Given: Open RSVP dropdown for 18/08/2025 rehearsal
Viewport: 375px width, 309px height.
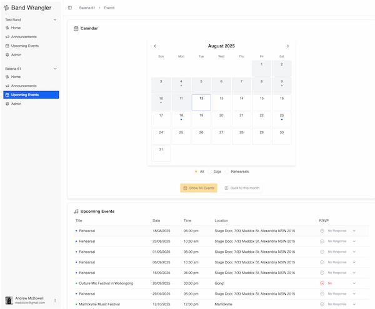Looking at the screenshot, I should 354,231.
